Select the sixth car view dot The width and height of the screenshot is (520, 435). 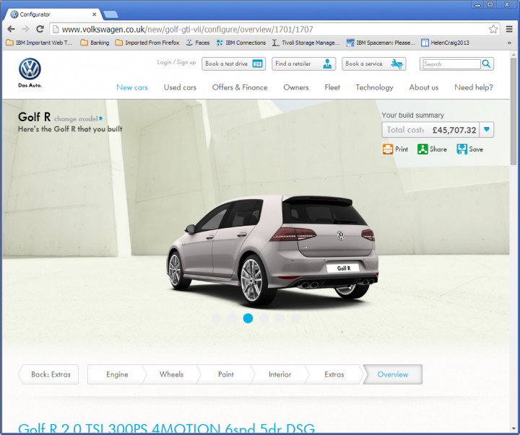point(296,318)
